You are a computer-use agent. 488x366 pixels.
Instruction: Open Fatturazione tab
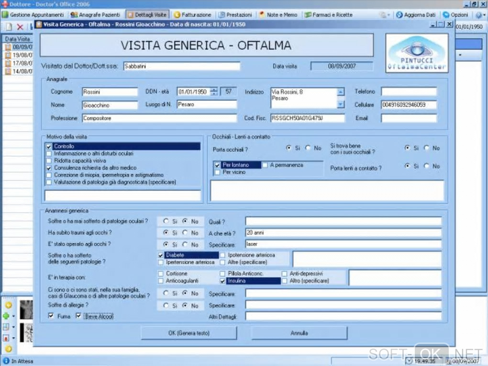pos(193,15)
